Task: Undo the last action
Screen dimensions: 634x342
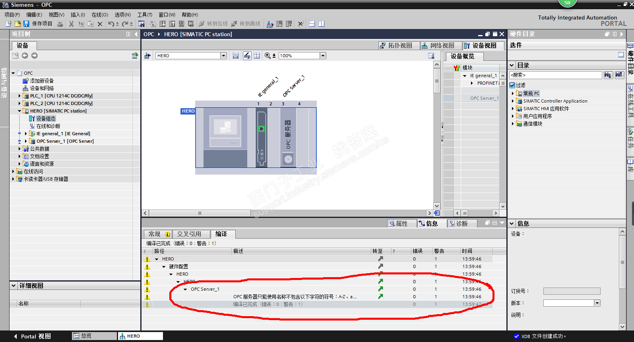Action: pos(111,24)
